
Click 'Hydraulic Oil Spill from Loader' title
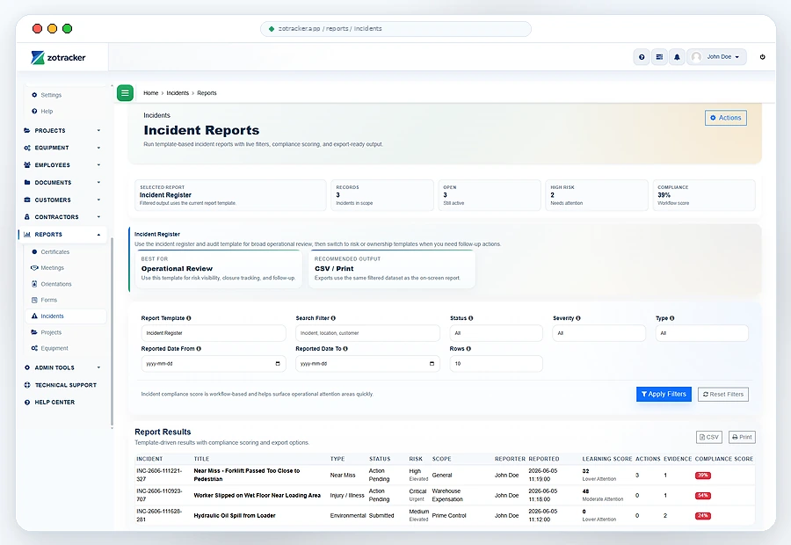[235, 516]
